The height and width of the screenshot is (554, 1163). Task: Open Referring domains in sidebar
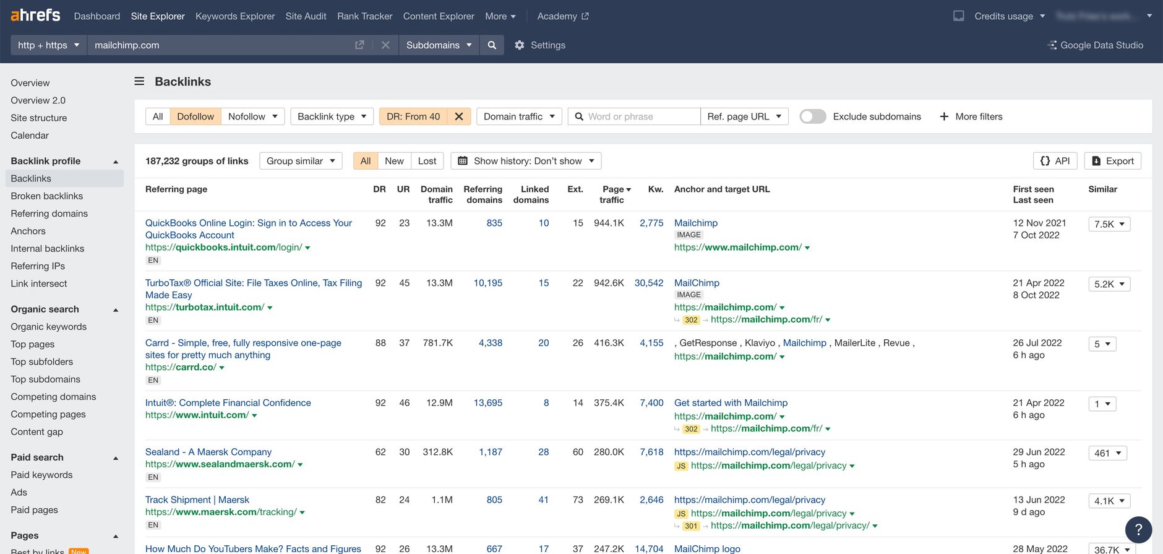[x=49, y=214]
